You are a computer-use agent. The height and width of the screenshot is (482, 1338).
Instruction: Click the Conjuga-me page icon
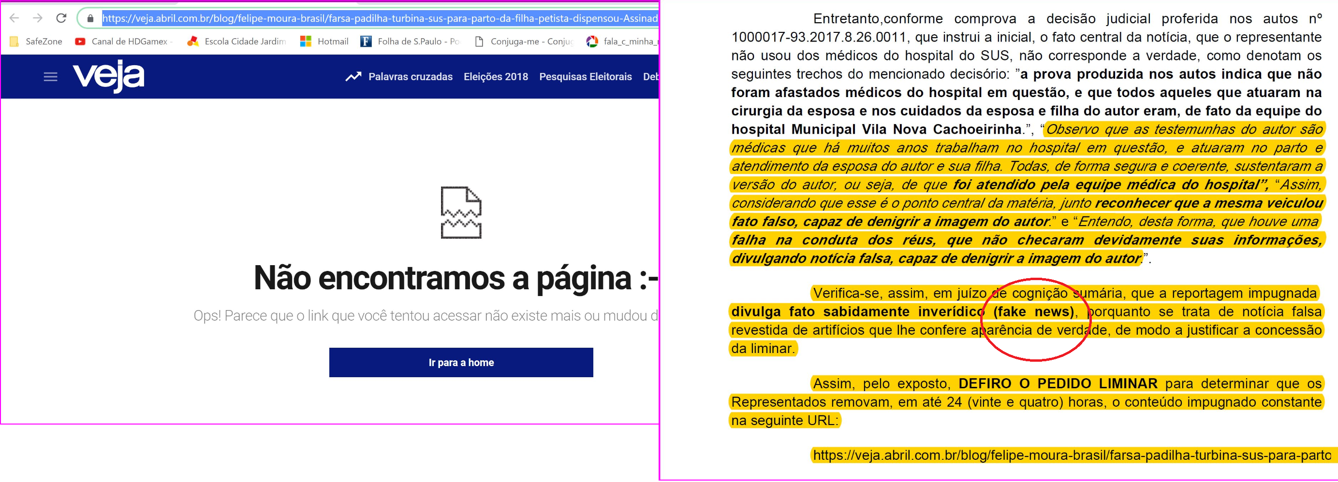(479, 42)
